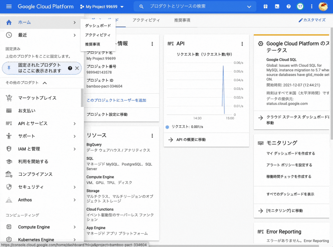Open the API card three-dot menu

pos(242,44)
